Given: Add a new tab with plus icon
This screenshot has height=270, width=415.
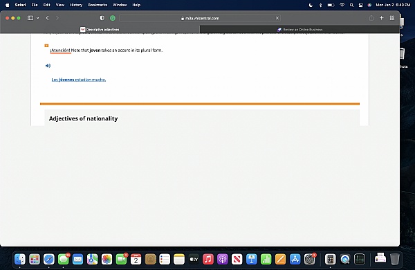Looking at the screenshot, I should click(381, 18).
